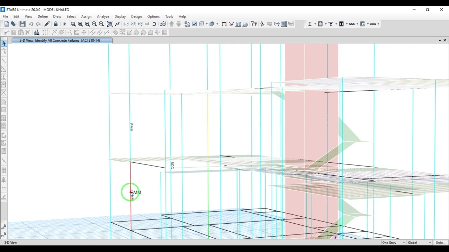This screenshot has width=449, height=252.
Task: Click the Undo arrow icon
Action: point(31,24)
